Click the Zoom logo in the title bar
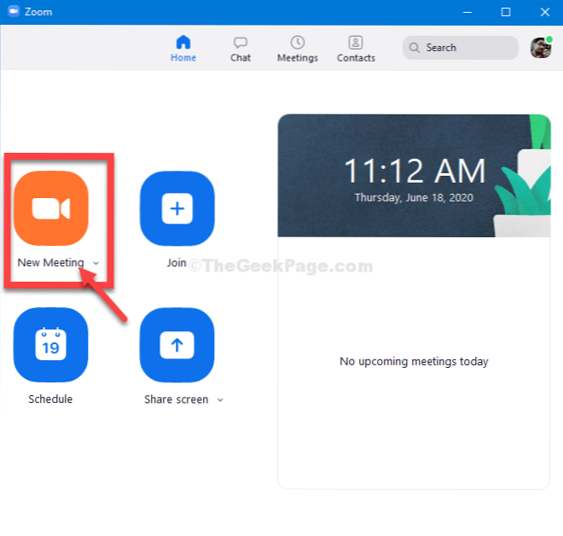 coord(12,12)
